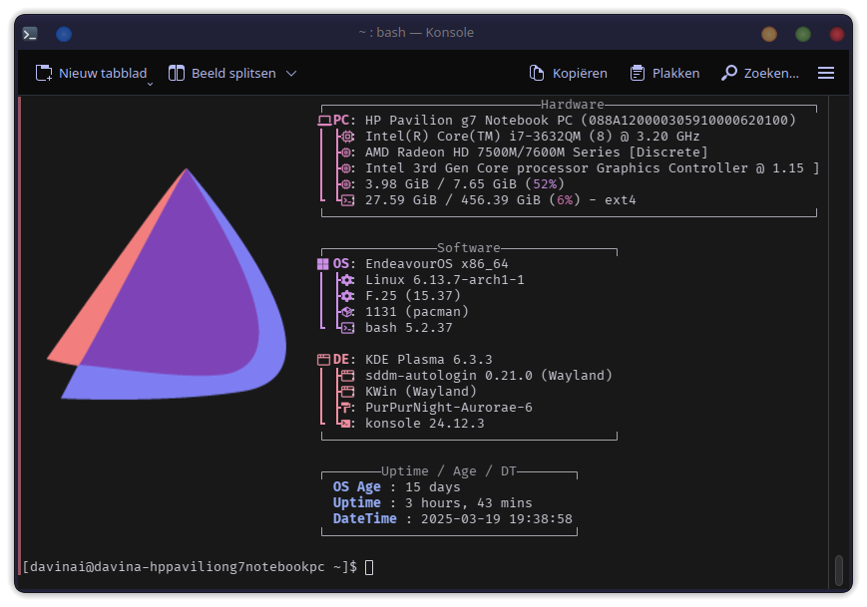Toggle the blue pin-on-all-desktops button
867x607 pixels.
pyautogui.click(x=64, y=34)
